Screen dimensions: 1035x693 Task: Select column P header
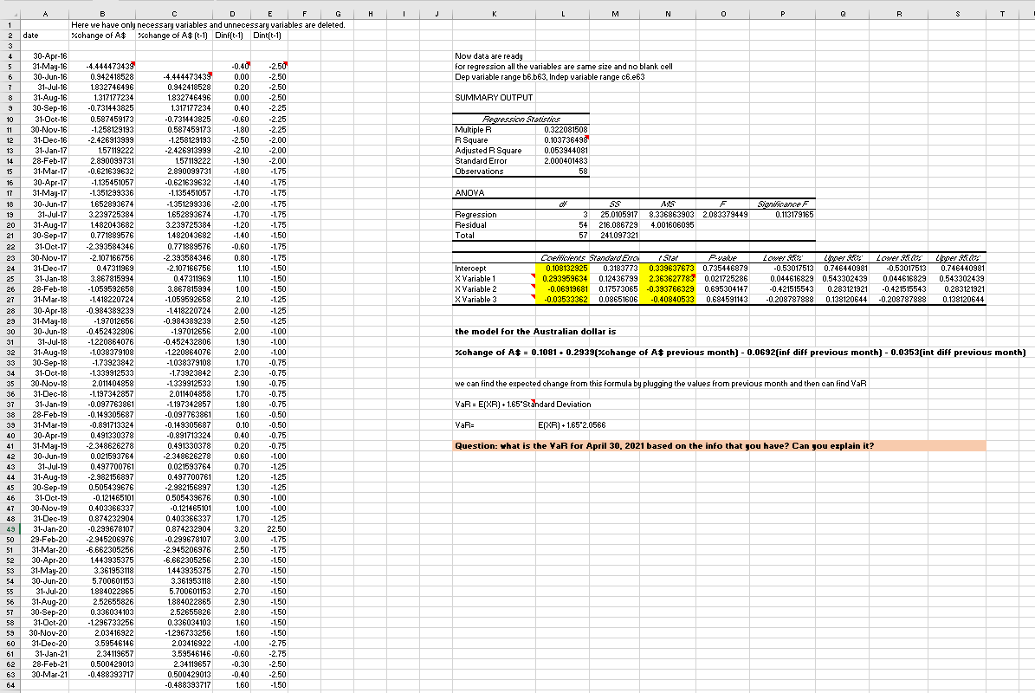(x=782, y=14)
